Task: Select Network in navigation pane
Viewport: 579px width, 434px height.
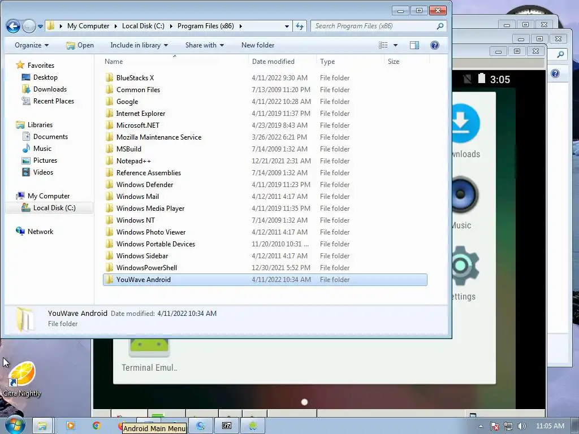Action: tap(40, 231)
